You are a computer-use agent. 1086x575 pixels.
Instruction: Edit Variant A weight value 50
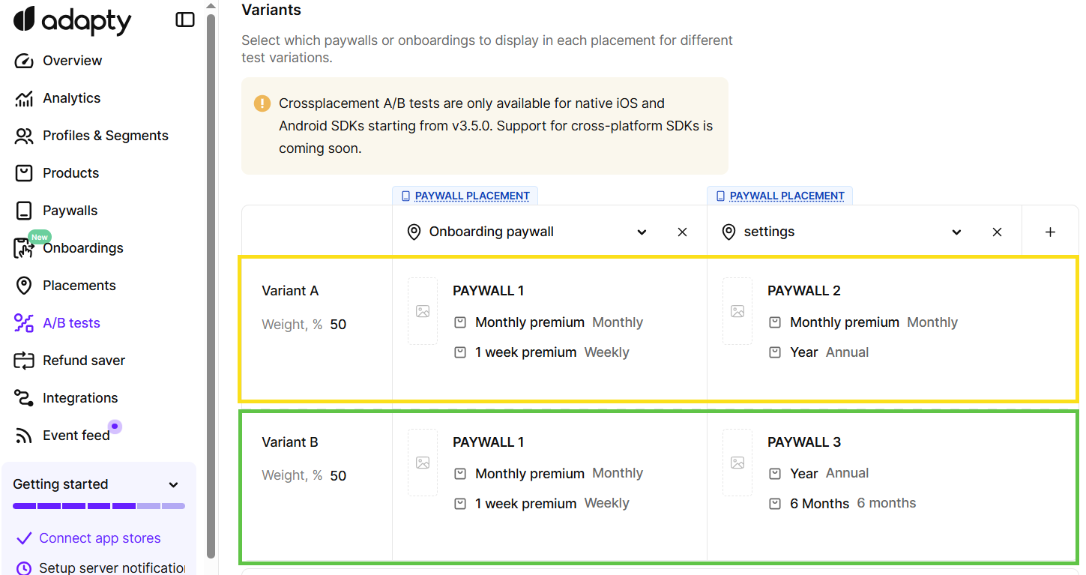pos(338,325)
